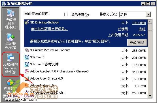
Task: Toggle the 显示更新 checkbox
Action: (66, 14)
